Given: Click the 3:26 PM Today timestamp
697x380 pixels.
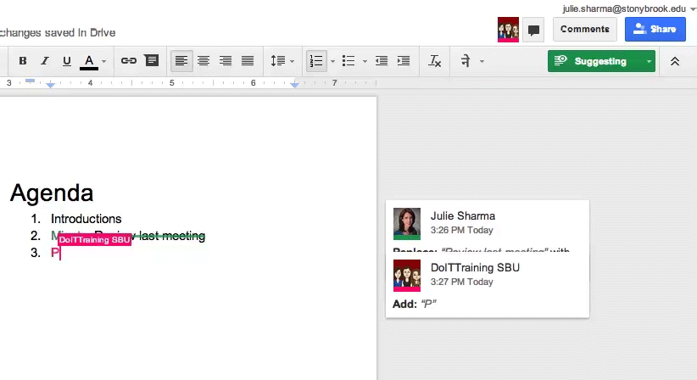Looking at the screenshot, I should (x=462, y=230).
